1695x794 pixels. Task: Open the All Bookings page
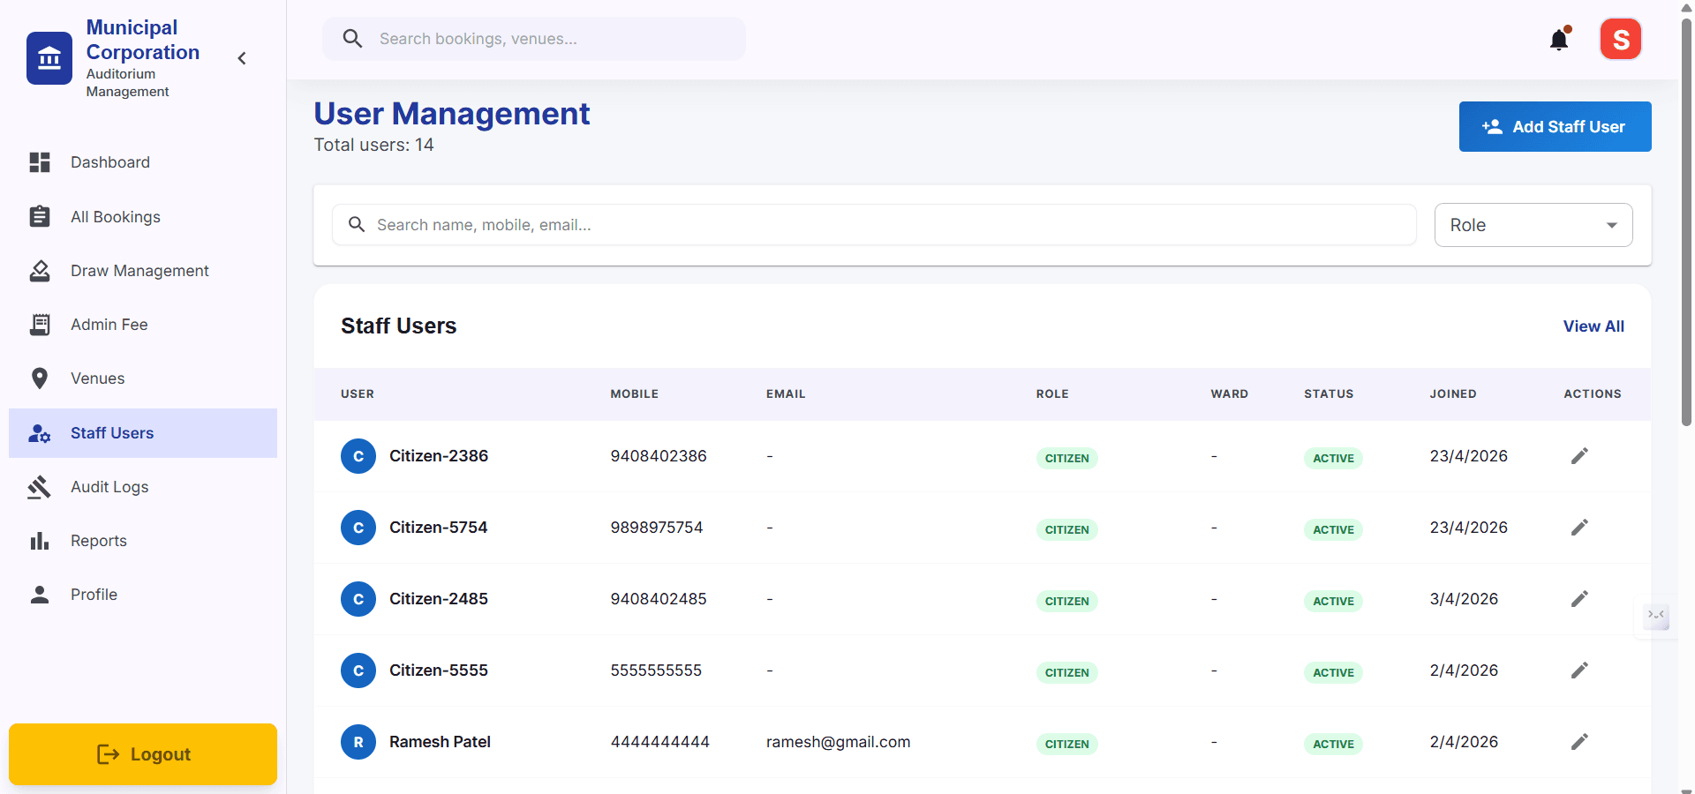tap(143, 216)
